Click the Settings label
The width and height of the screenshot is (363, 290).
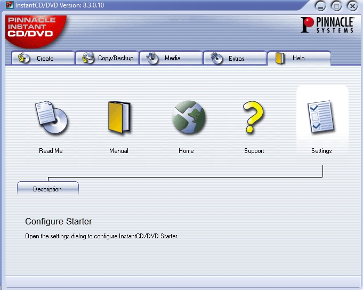tap(321, 151)
